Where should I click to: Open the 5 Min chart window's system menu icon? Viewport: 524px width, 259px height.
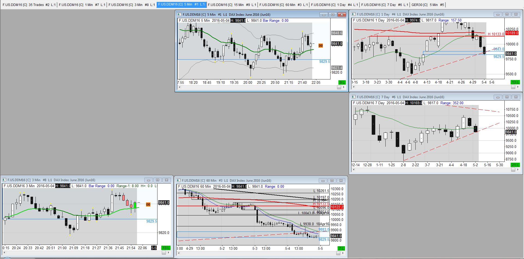click(x=179, y=14)
